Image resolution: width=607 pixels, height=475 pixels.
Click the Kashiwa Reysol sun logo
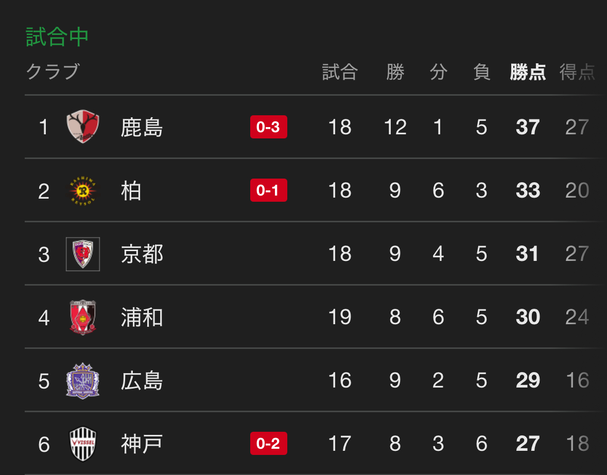[x=83, y=190]
